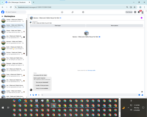147x117 pixels.
Task: Click the GIF icon in composer
Action: (39, 95)
